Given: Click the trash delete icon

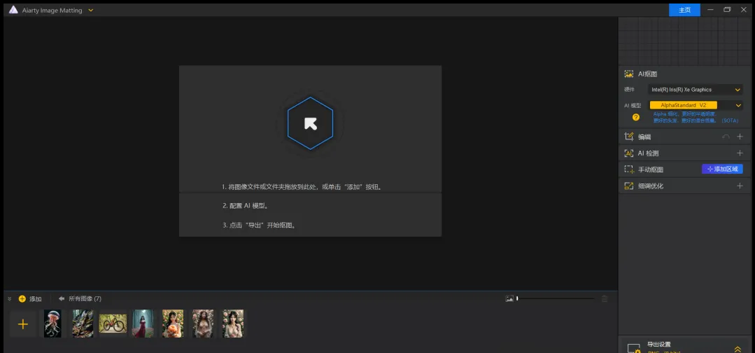Looking at the screenshot, I should [x=605, y=299].
